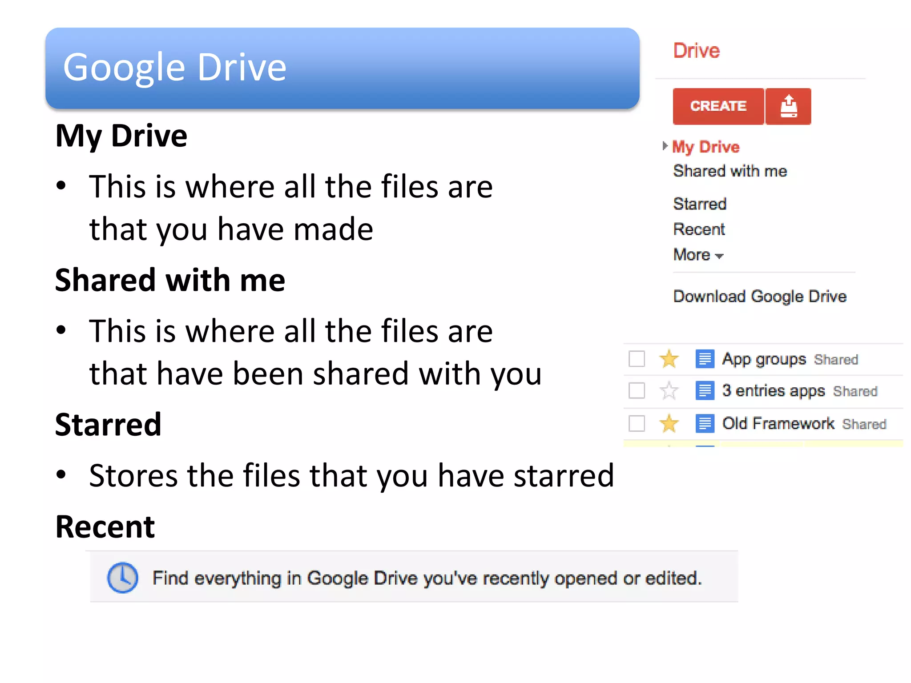The image size is (911, 683).
Task: Click the Old Framework document icon
Action: click(705, 423)
